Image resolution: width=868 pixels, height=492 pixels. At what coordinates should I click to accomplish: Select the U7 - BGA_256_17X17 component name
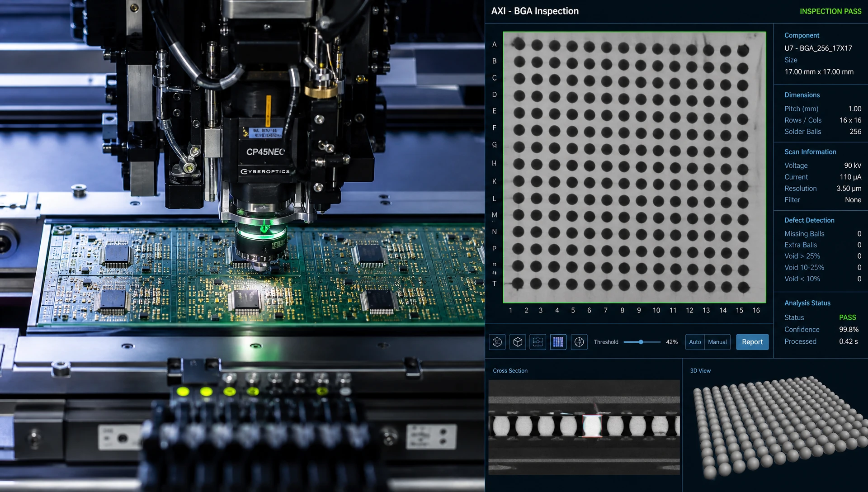818,48
